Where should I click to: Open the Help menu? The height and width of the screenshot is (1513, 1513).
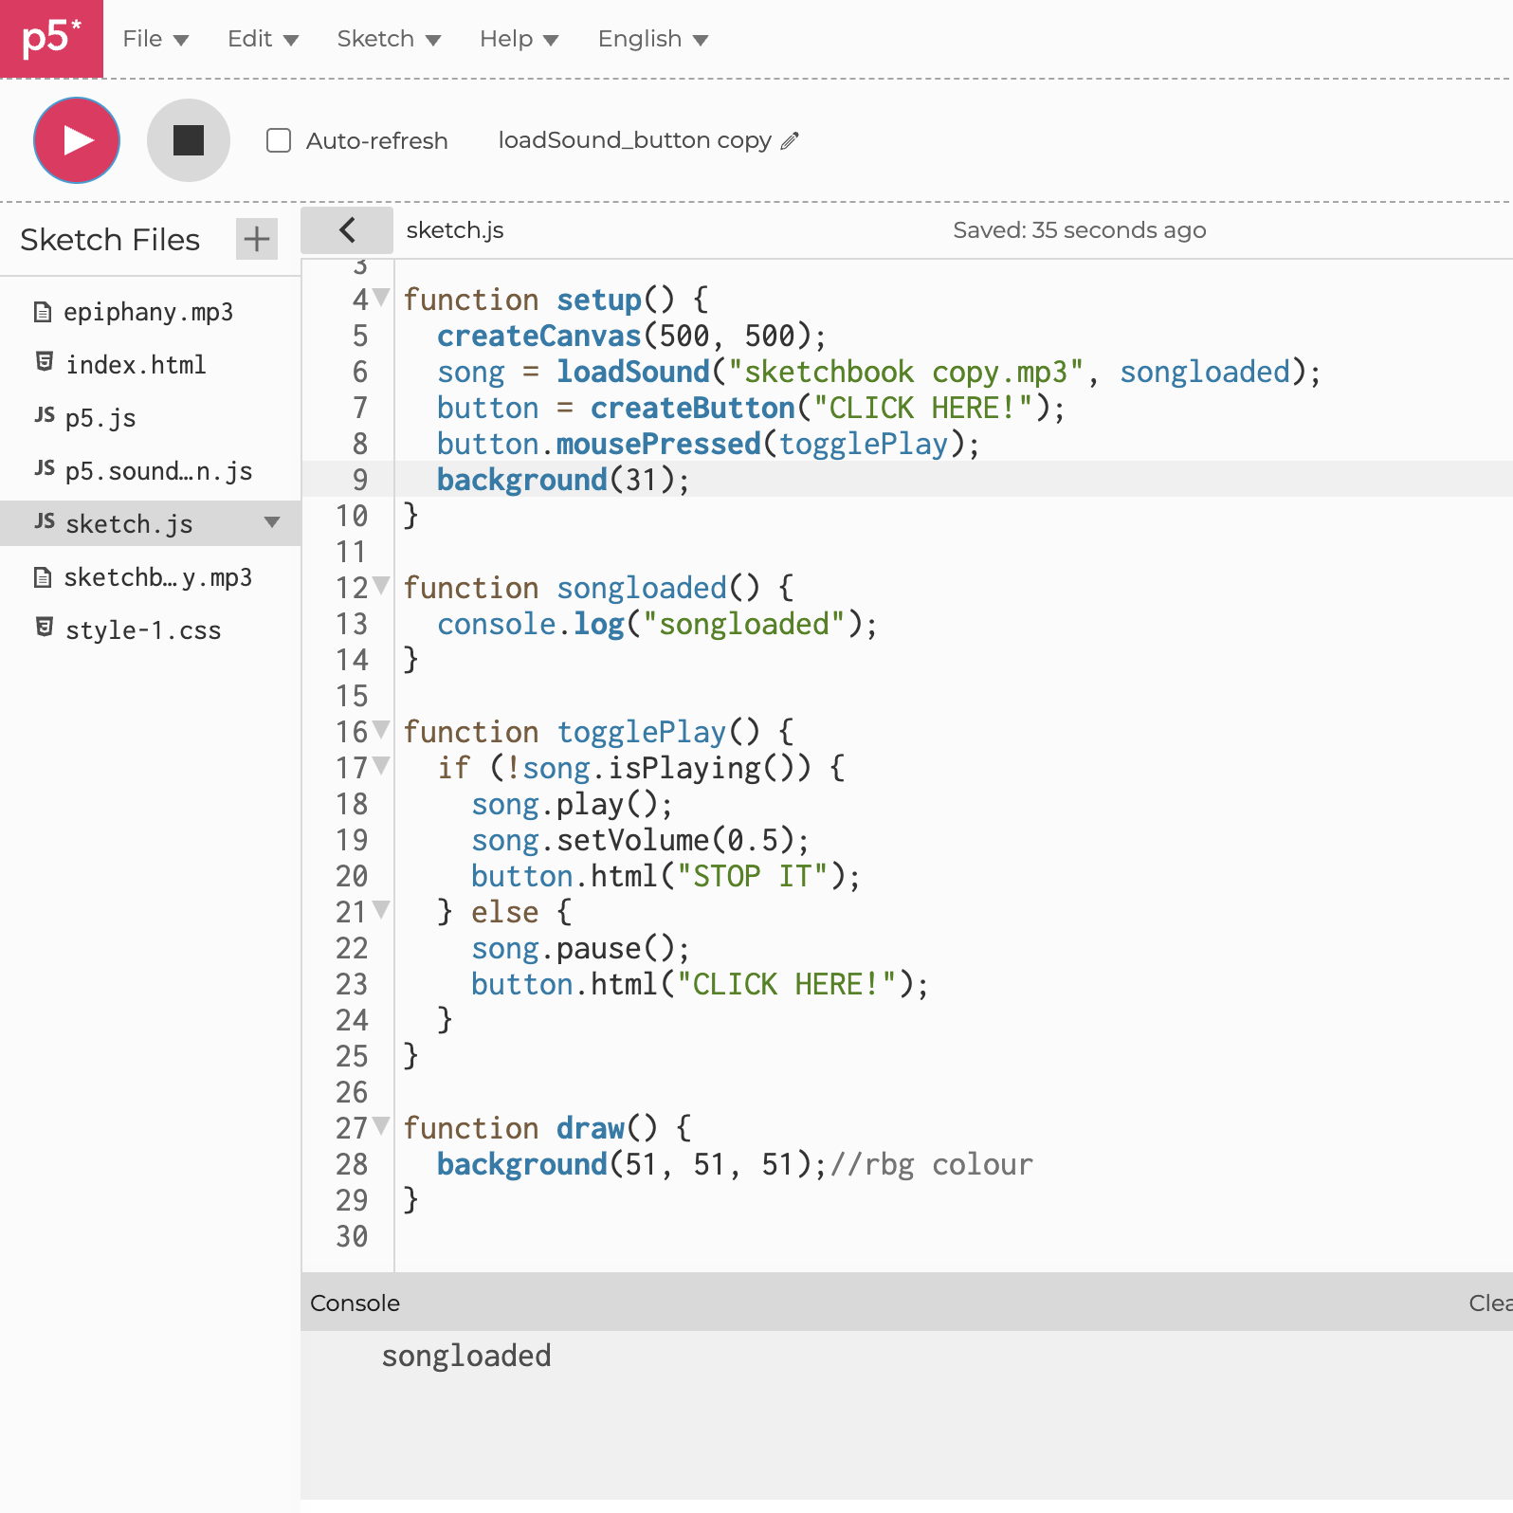pyautogui.click(x=519, y=39)
